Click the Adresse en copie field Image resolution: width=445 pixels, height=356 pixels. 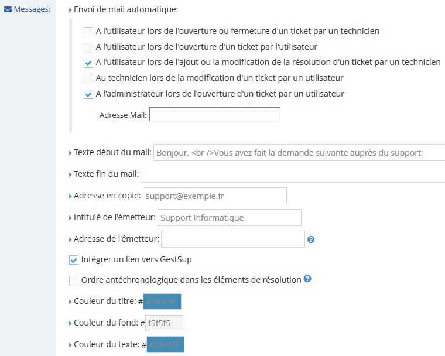click(x=215, y=196)
